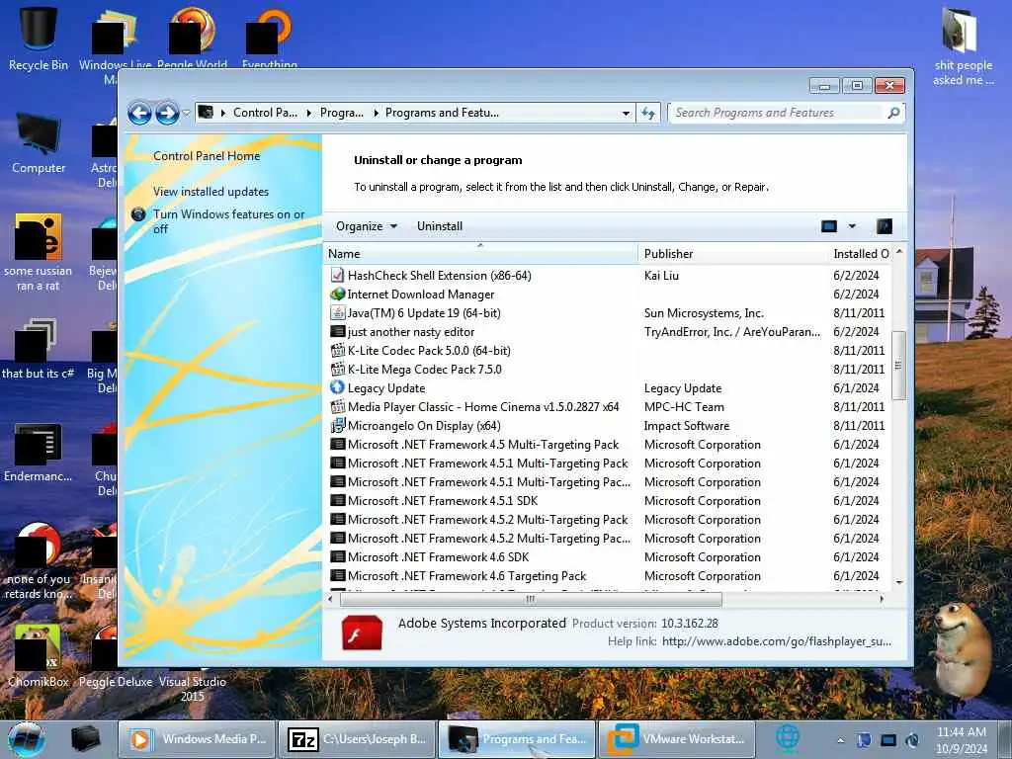Click publisher 'Sun Microsystems, Inc.'
Screen dimensions: 1012x759
tap(704, 313)
